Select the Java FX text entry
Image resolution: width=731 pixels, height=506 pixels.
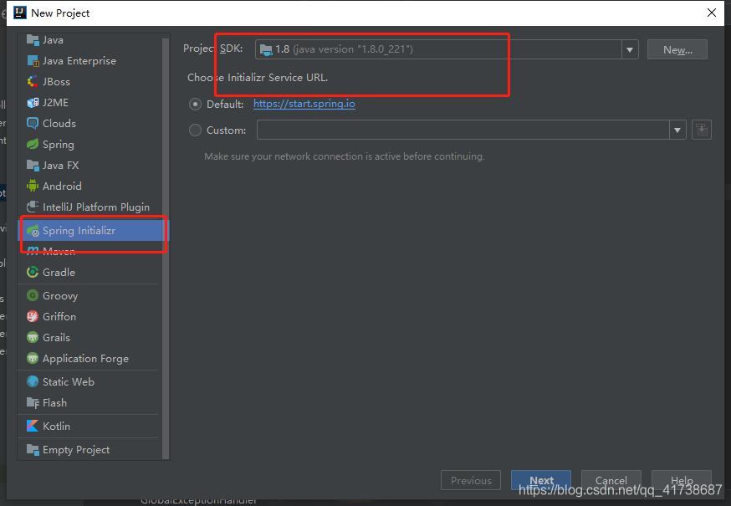[x=60, y=166]
